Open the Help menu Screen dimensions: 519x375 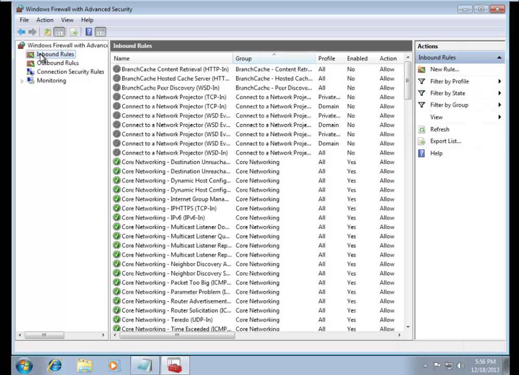click(x=87, y=20)
